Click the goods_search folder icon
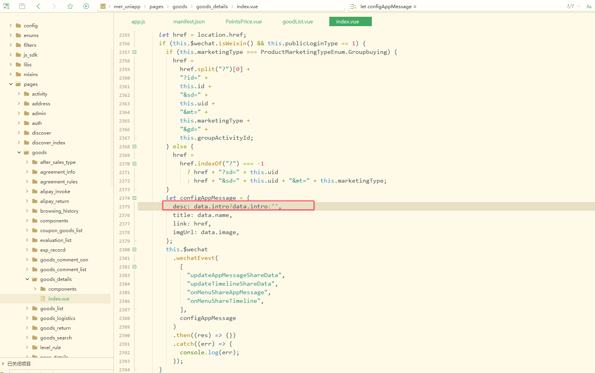This screenshot has width=595, height=373. 35,337
